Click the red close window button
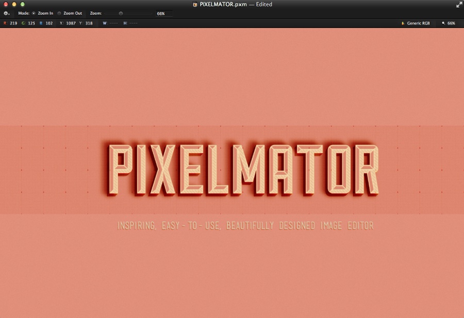This screenshot has width=464, height=318. point(6,4)
